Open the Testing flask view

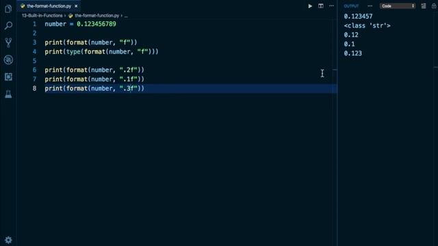click(8, 94)
